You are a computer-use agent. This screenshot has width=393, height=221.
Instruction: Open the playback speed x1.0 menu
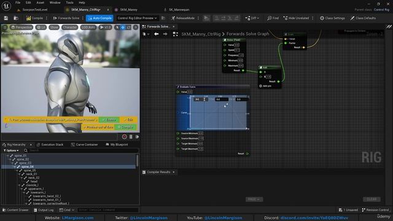(x=106, y=27)
